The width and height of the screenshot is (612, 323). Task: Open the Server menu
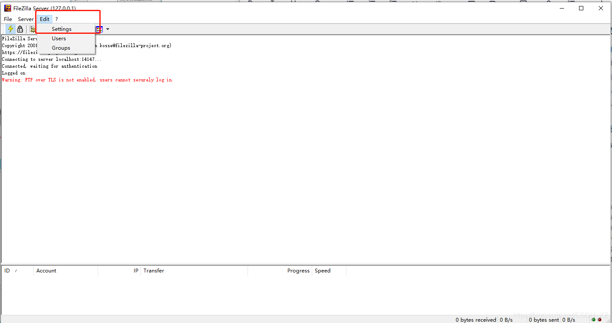point(26,19)
